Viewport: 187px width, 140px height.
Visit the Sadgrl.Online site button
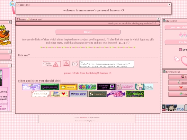[x=50, y=87]
